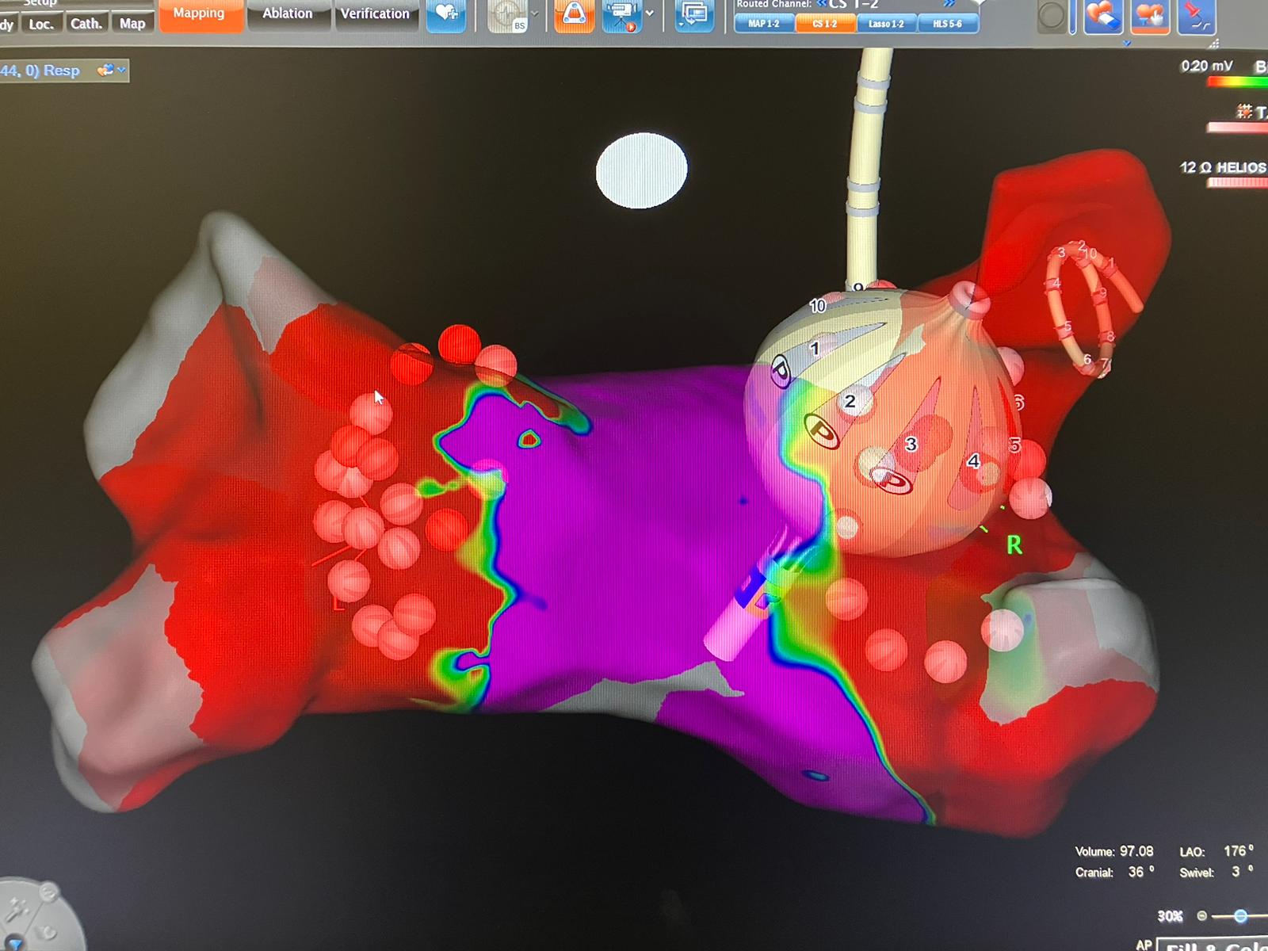The image size is (1268, 951).
Task: Select the heart eraser tool icon
Action: tap(1104, 15)
